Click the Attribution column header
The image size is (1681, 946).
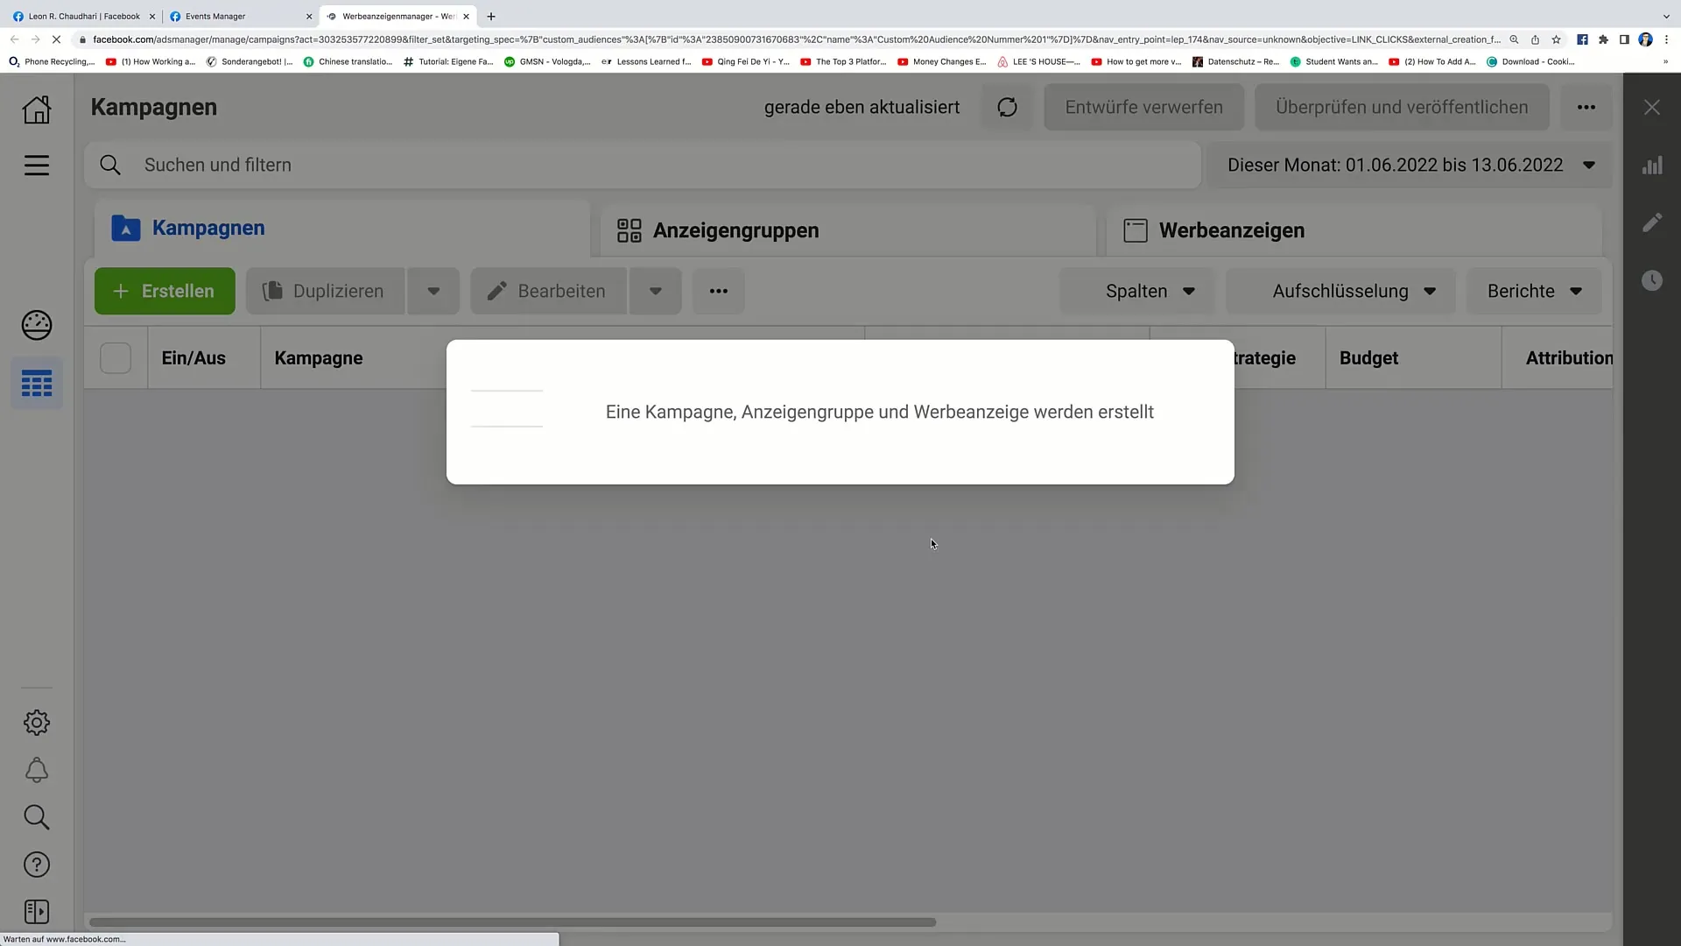(x=1569, y=357)
